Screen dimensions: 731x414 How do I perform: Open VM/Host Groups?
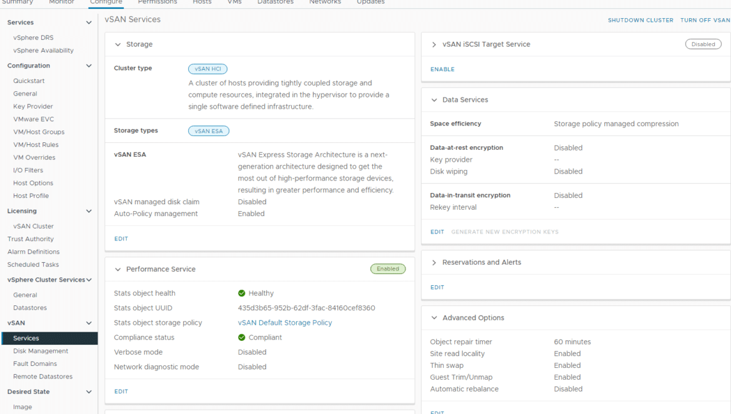point(39,132)
